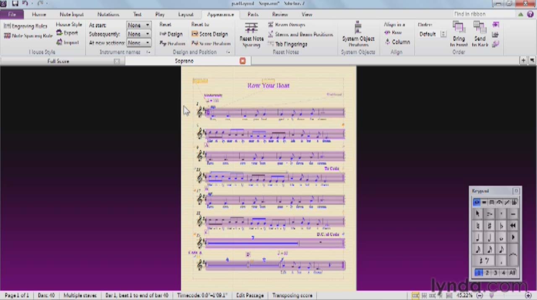Click the Save icon in quick access toolbar
Image resolution: width=537 pixels, height=300 pixels.
pyautogui.click(x=15, y=4)
